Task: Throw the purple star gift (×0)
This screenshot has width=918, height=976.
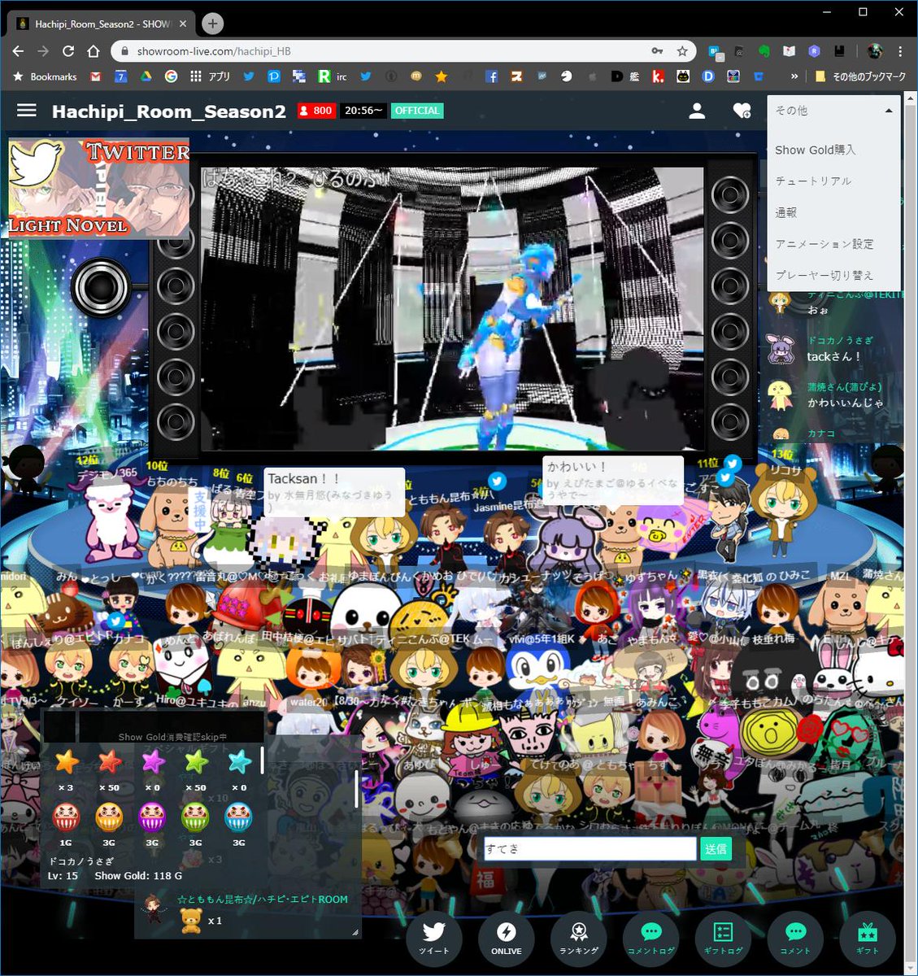Action: click(153, 762)
